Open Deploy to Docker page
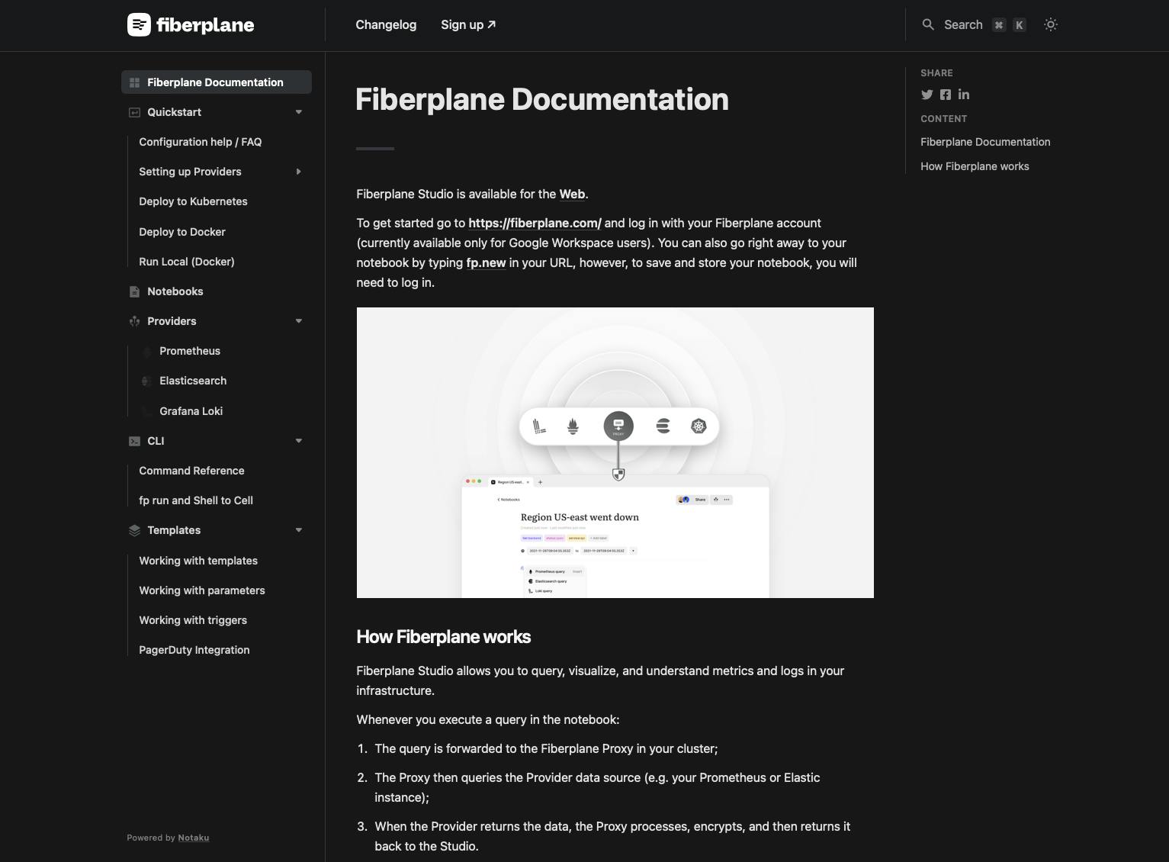 (182, 232)
